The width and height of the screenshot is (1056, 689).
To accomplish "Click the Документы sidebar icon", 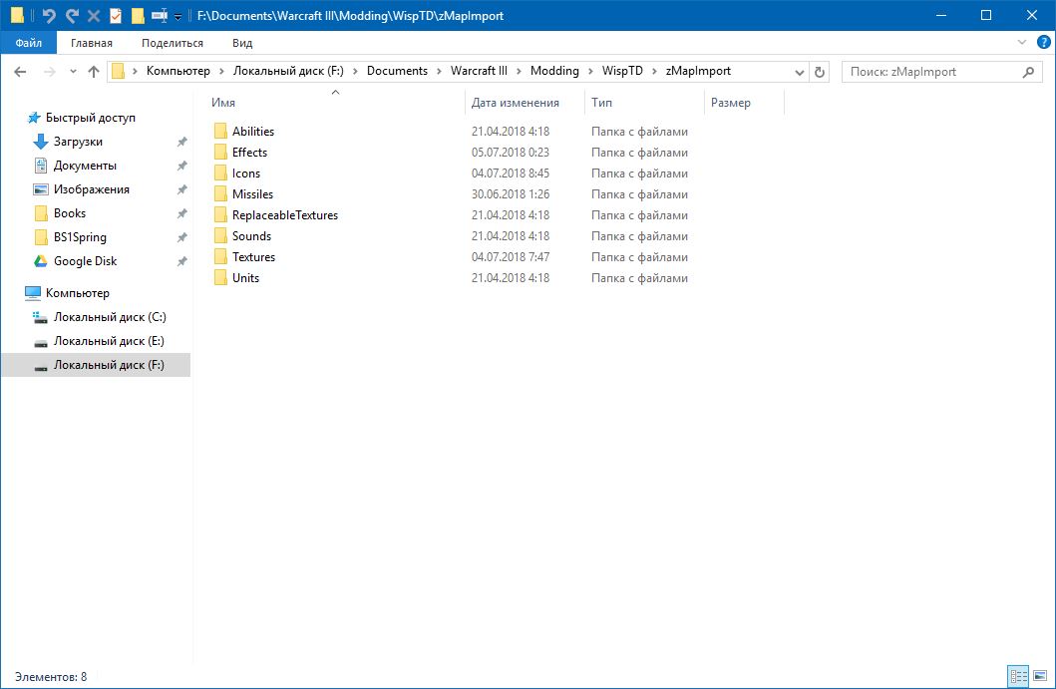I will pos(41,166).
